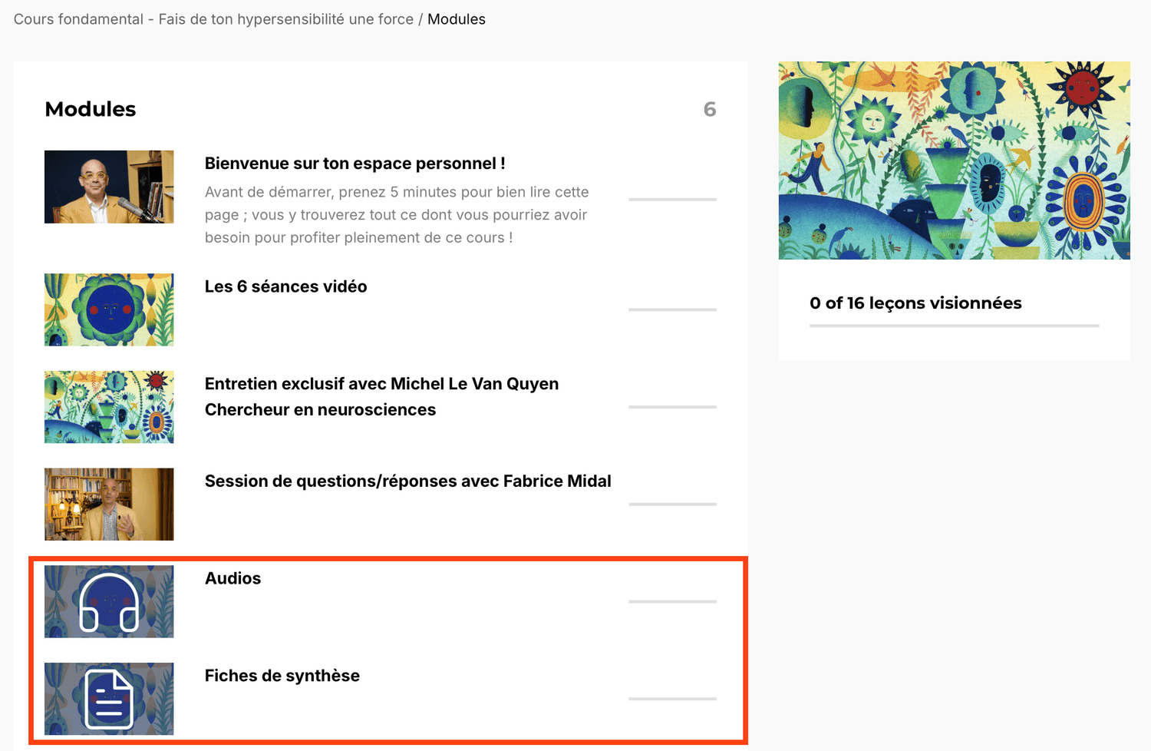Open "Bienvenue sur ton espace personnel !" title

355,164
